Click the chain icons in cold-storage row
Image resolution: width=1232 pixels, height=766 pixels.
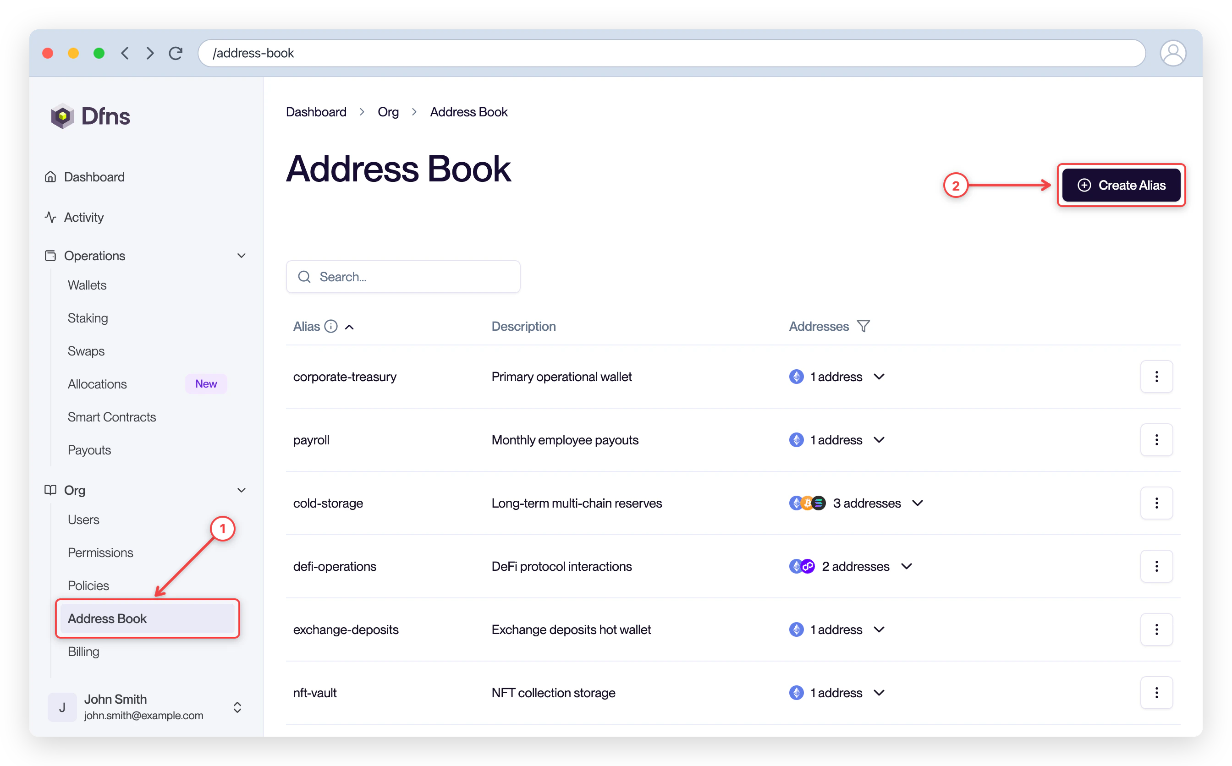click(807, 503)
